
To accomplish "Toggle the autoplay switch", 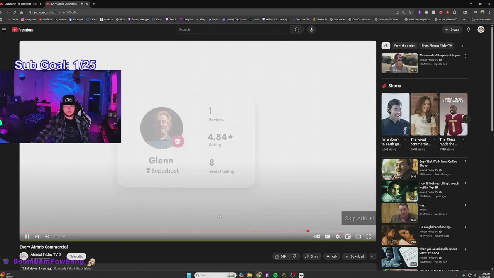I will point(316,236).
